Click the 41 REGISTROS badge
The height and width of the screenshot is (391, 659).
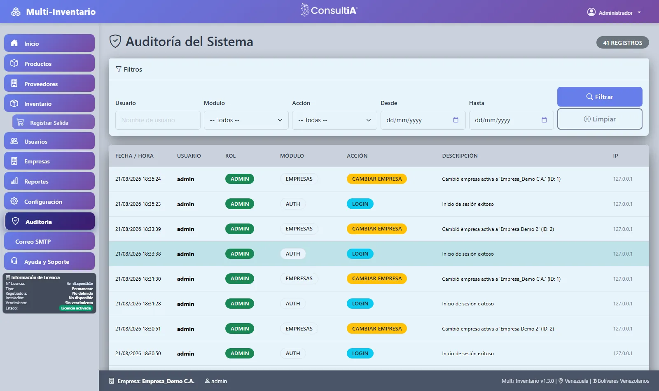coord(623,42)
